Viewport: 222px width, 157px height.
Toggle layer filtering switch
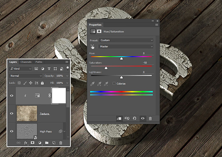coord(68,69)
